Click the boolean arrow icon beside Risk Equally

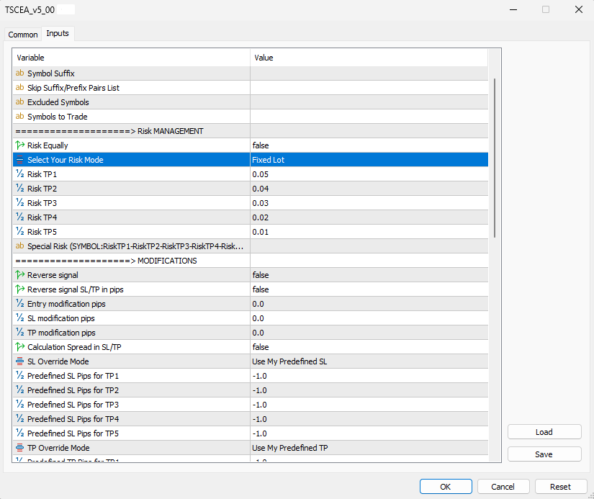tap(19, 145)
